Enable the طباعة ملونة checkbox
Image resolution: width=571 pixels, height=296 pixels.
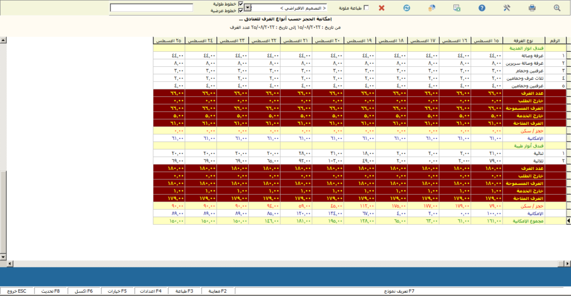pyautogui.click(x=366, y=7)
